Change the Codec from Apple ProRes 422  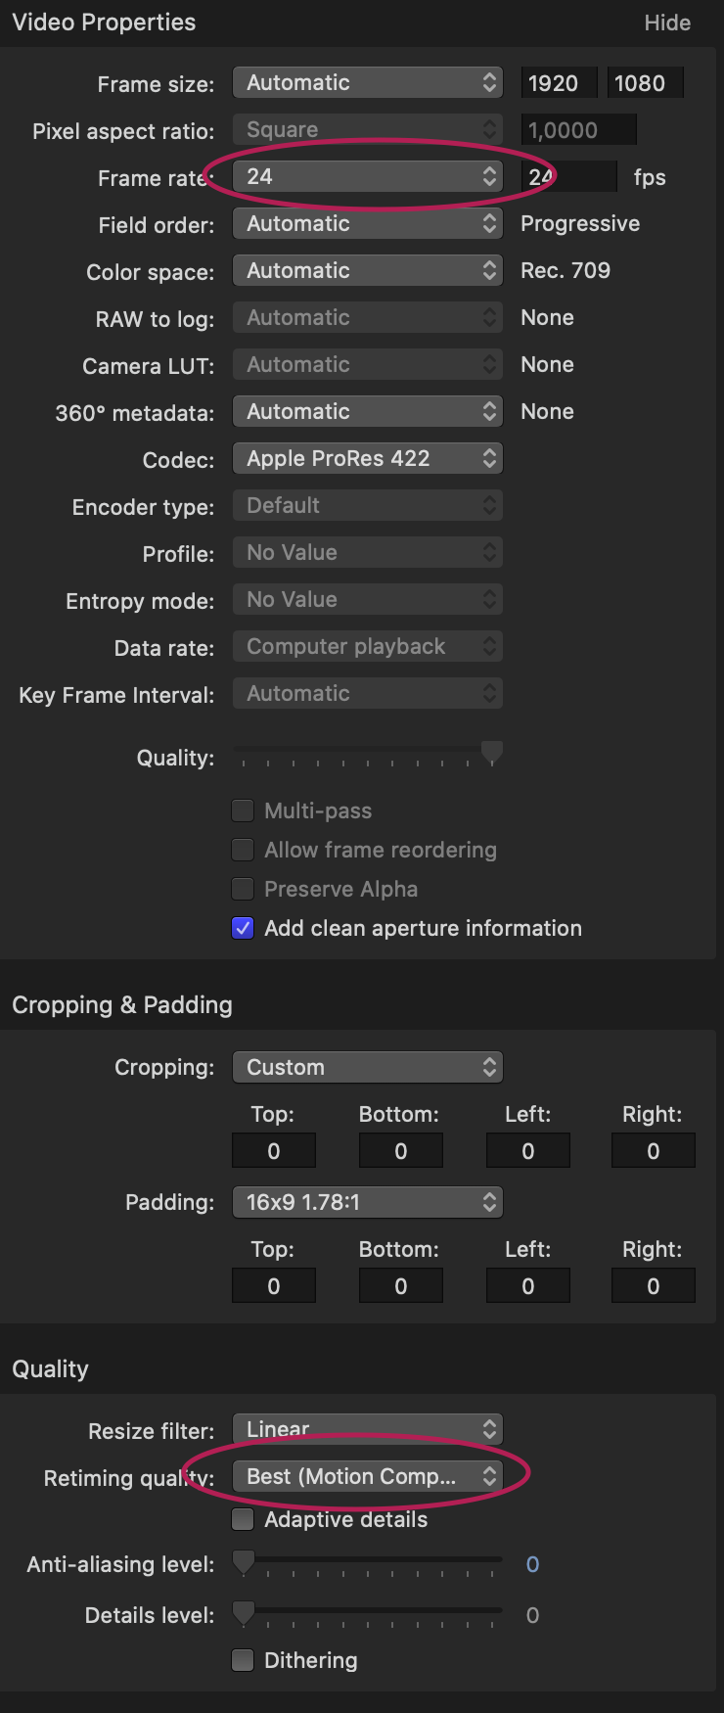367,459
